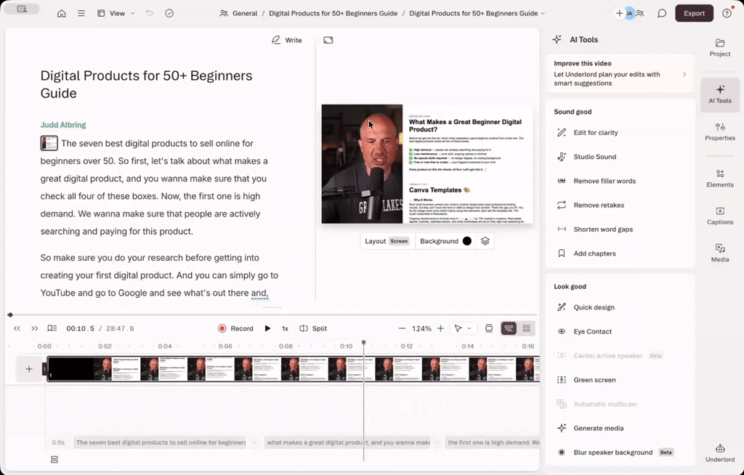
Task: Skip backward with double left arrows
Action: (x=17, y=328)
